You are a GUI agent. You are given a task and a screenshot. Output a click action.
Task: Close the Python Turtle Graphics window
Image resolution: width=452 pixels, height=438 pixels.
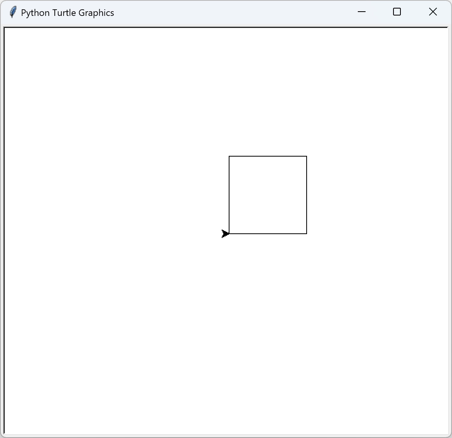point(433,12)
